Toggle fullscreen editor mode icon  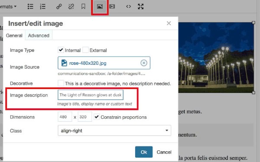pyautogui.click(x=140, y=6)
